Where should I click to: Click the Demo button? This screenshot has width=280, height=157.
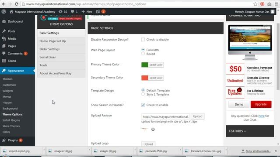(239, 104)
